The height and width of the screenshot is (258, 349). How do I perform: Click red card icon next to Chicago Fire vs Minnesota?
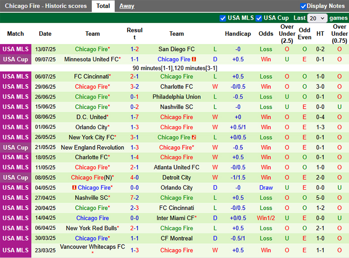194,59
